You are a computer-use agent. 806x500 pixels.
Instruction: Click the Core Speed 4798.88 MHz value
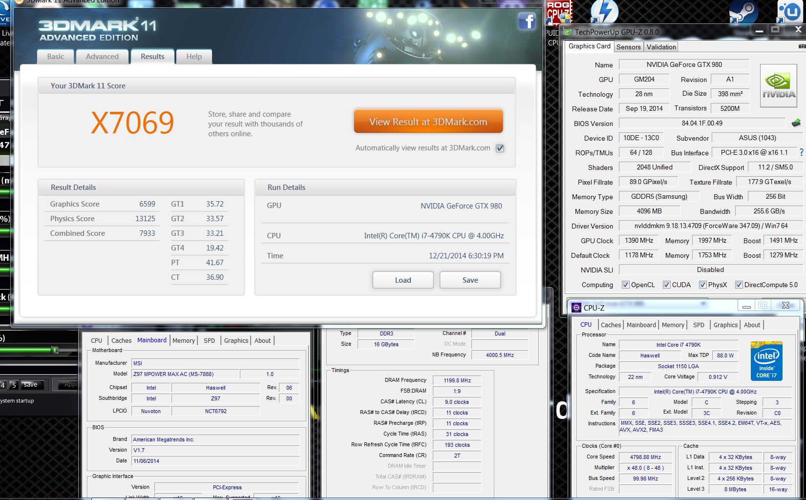pos(645,457)
